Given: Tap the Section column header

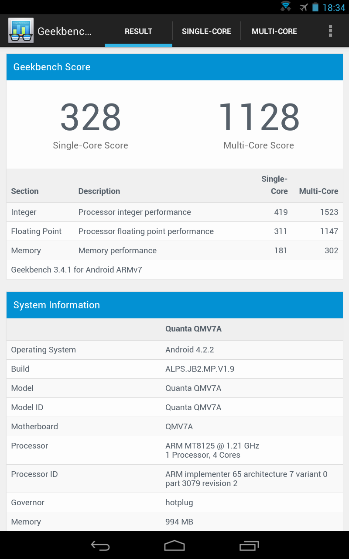Looking at the screenshot, I should tap(25, 191).
